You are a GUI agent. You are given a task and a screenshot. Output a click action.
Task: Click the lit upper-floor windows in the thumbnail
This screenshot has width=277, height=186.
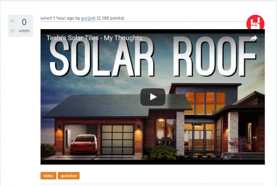tap(205, 103)
